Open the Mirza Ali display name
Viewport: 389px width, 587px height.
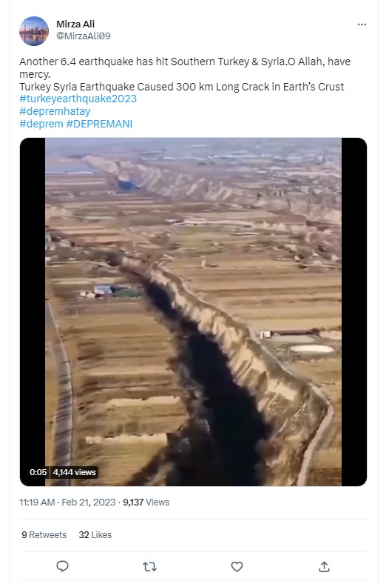tap(75, 24)
